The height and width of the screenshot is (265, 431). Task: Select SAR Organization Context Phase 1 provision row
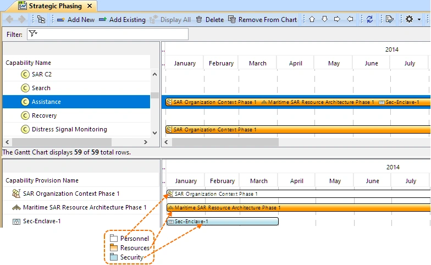(81, 194)
